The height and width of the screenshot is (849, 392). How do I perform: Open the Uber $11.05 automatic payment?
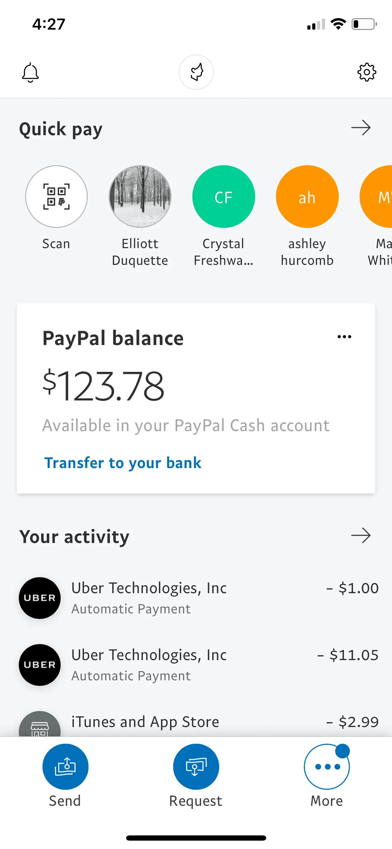[199, 665]
